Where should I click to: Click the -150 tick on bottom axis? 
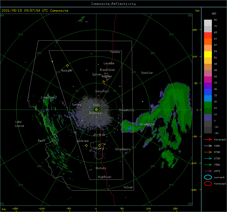click(15, 208)
